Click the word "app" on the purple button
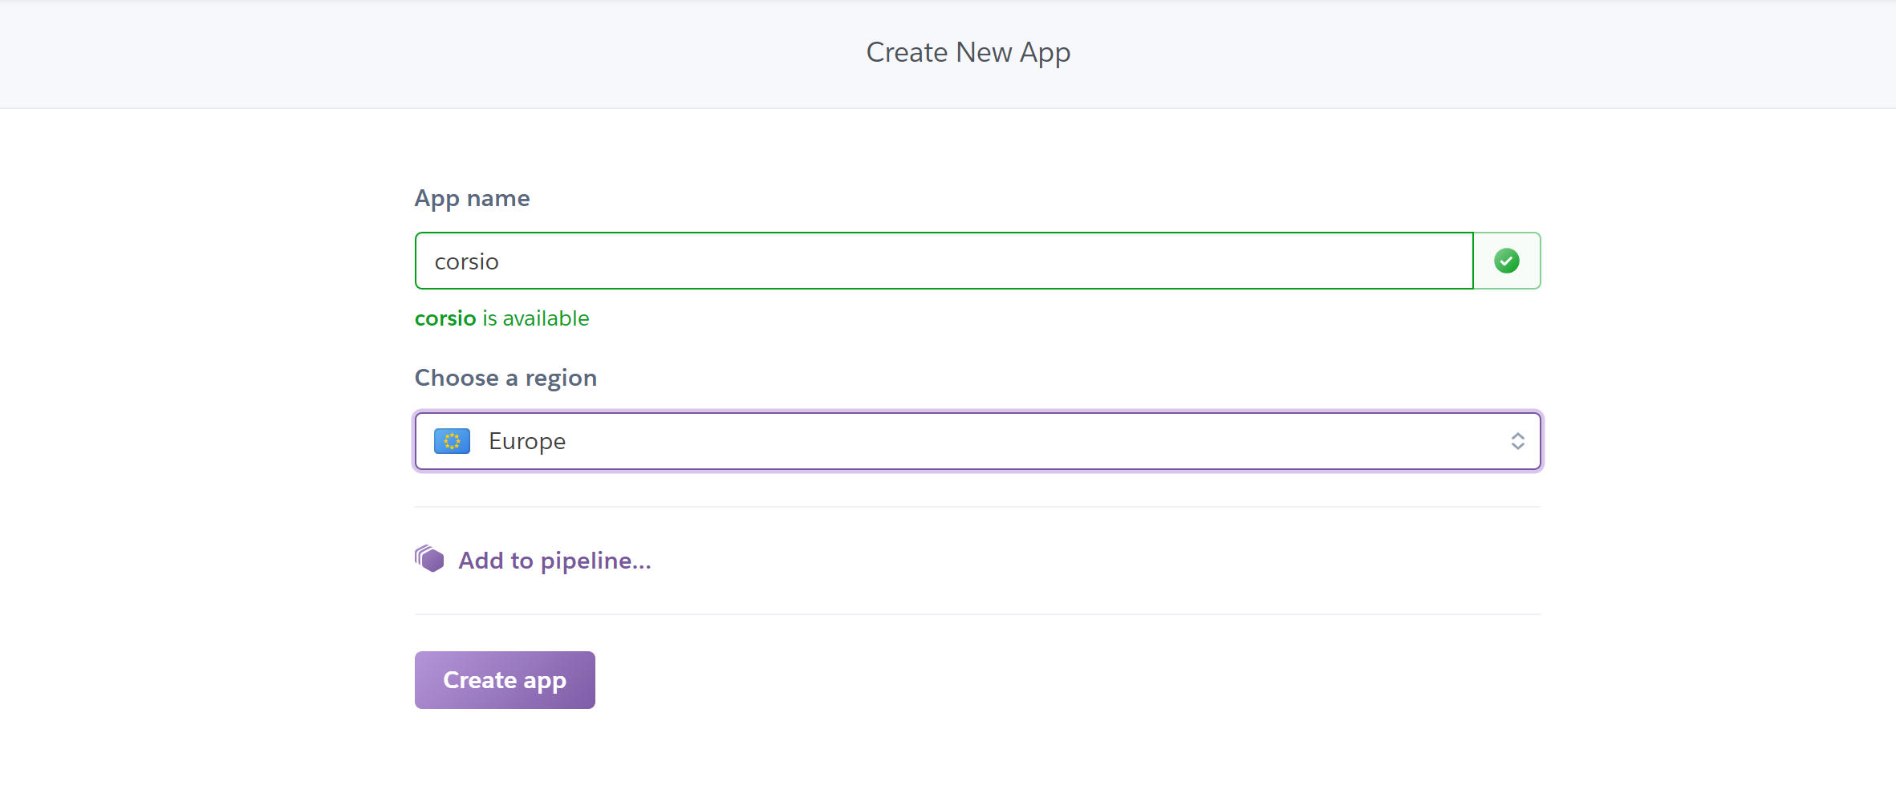 click(545, 681)
